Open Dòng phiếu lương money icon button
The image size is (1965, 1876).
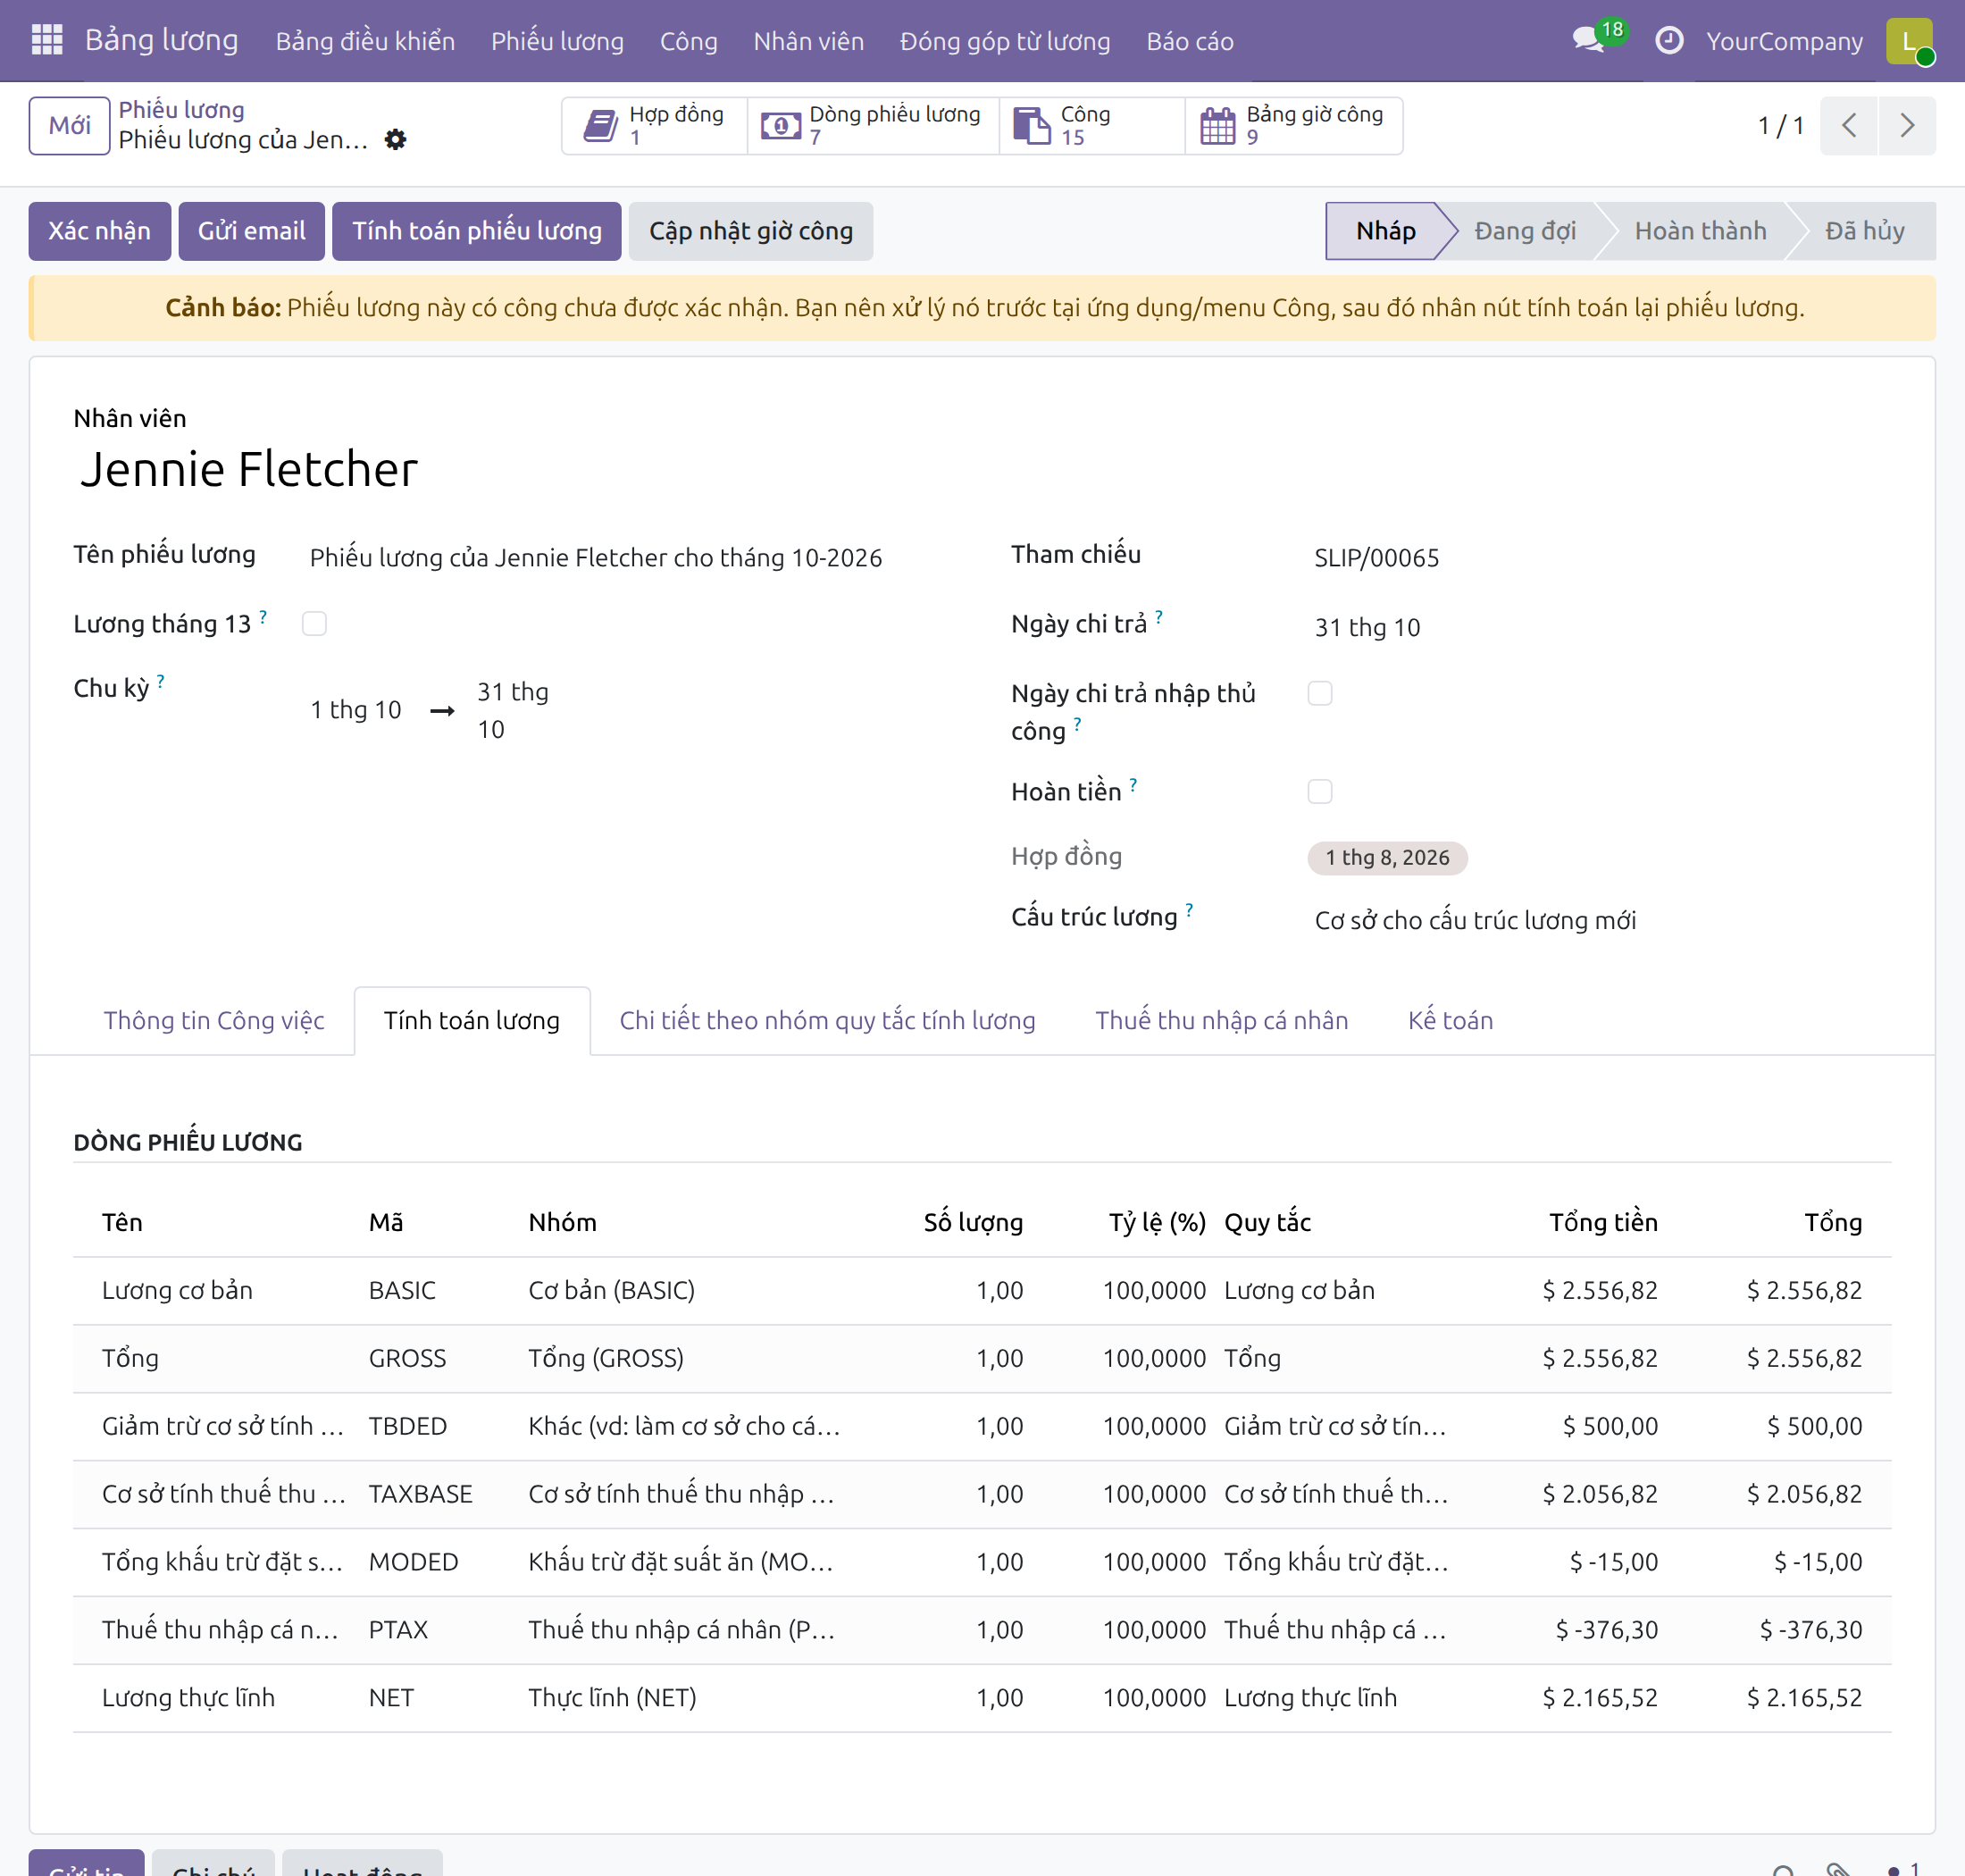coord(873,126)
